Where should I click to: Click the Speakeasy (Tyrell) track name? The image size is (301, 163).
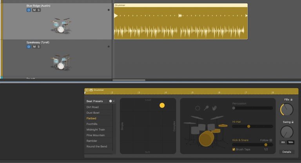38,42
